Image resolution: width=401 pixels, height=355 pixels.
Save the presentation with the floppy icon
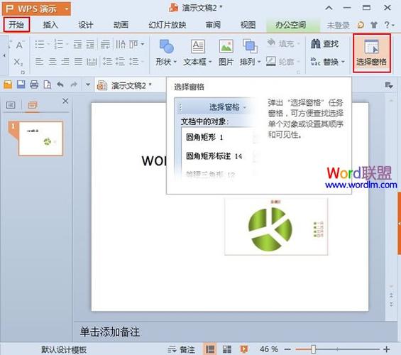point(21,84)
